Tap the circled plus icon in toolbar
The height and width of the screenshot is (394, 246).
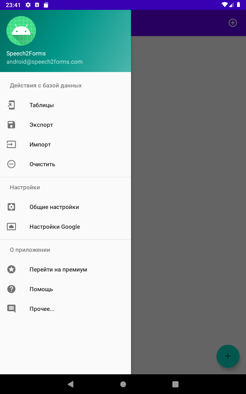(233, 23)
